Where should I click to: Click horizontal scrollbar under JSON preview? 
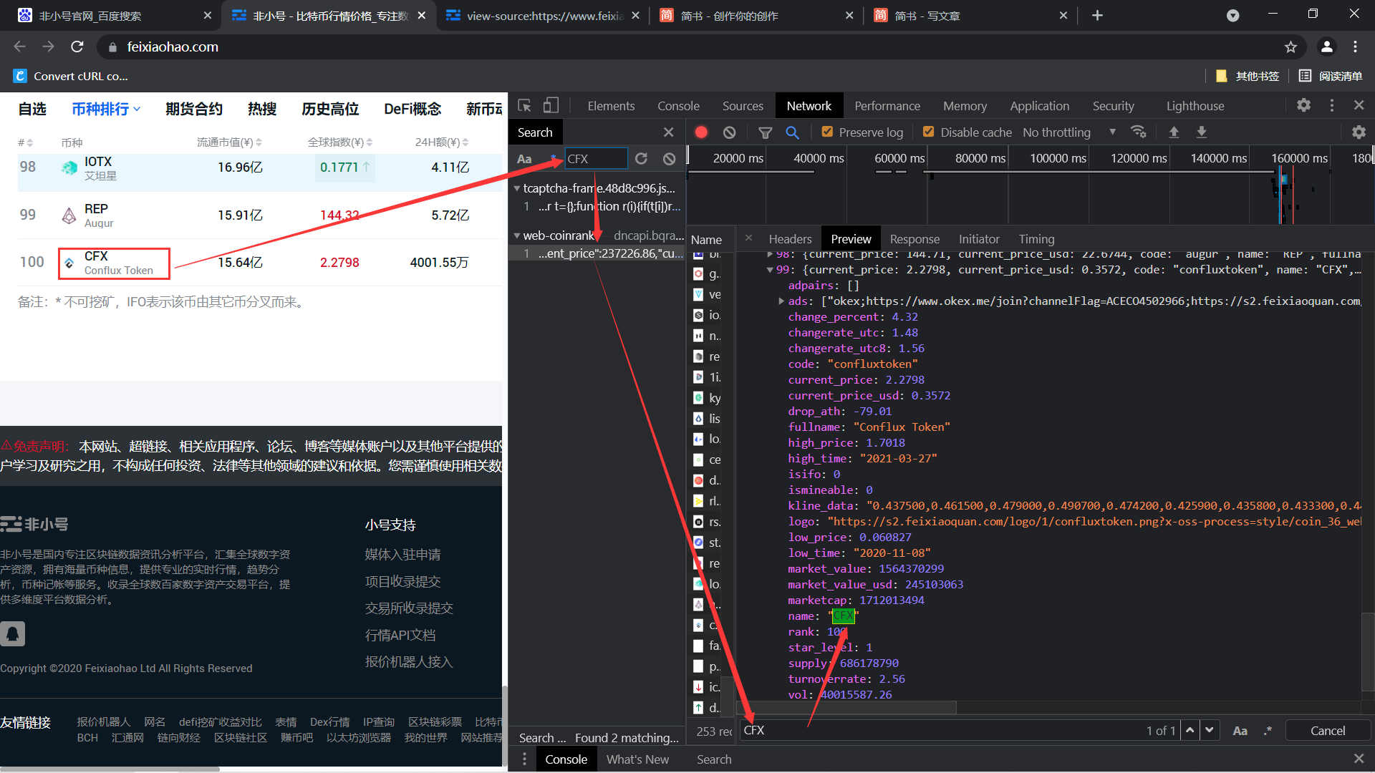point(847,707)
